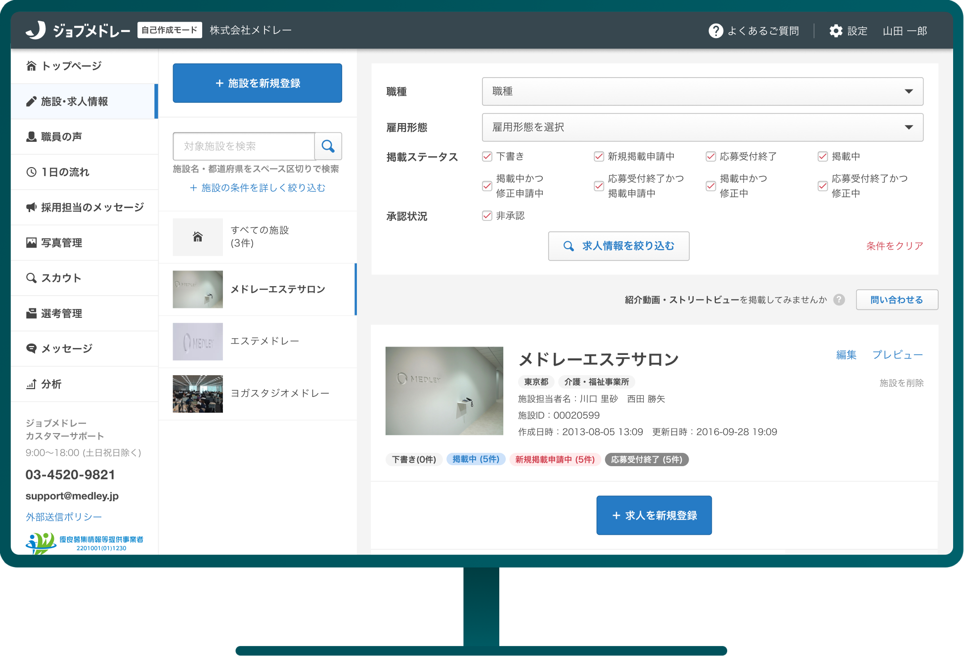The width and height of the screenshot is (964, 656).
Task: Toggle 掲載中かつ修正申請中 checkbox
Action: (x=487, y=186)
